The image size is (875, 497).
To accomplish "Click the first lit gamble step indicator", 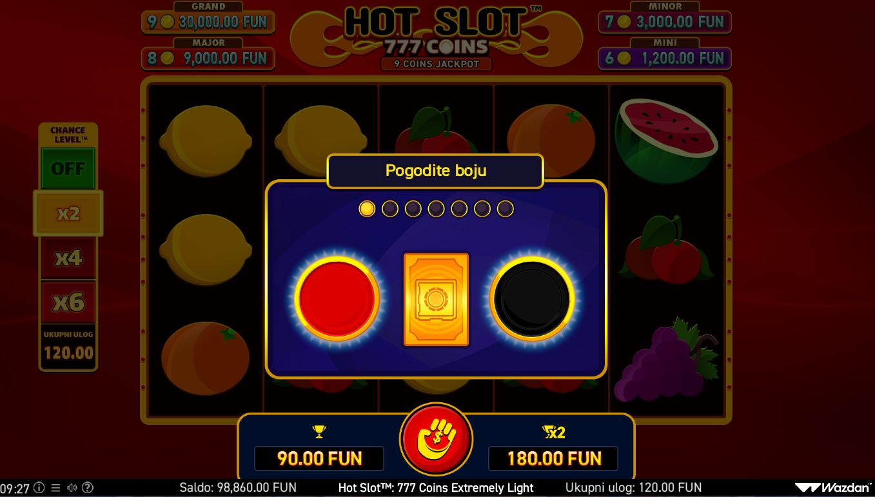I will coord(367,208).
